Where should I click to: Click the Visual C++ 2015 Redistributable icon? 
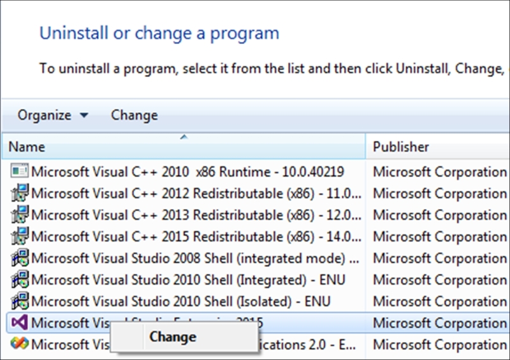click(x=20, y=236)
